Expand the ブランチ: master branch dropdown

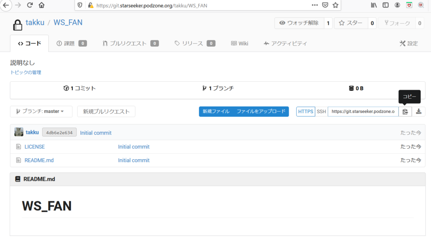(41, 112)
